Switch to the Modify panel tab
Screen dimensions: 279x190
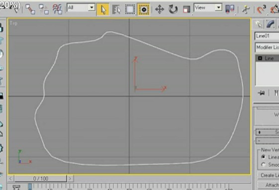click(271, 24)
